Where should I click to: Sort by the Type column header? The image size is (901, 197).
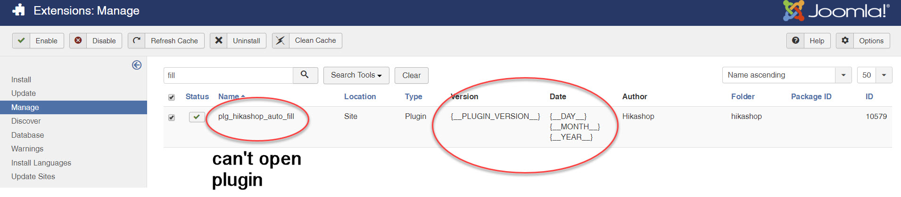click(413, 96)
